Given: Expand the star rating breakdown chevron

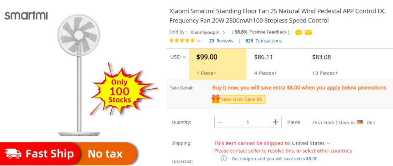Looking at the screenshot, I should 199,41.
